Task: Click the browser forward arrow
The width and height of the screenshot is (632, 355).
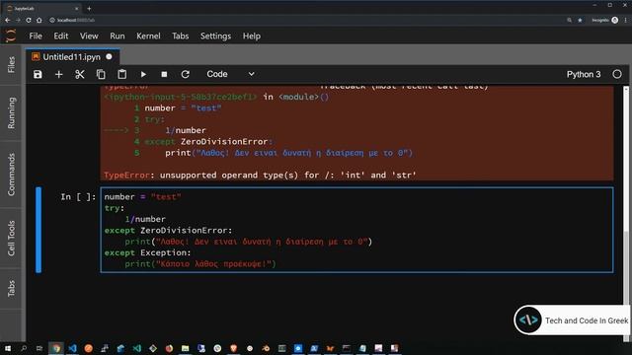Action: click(18, 20)
